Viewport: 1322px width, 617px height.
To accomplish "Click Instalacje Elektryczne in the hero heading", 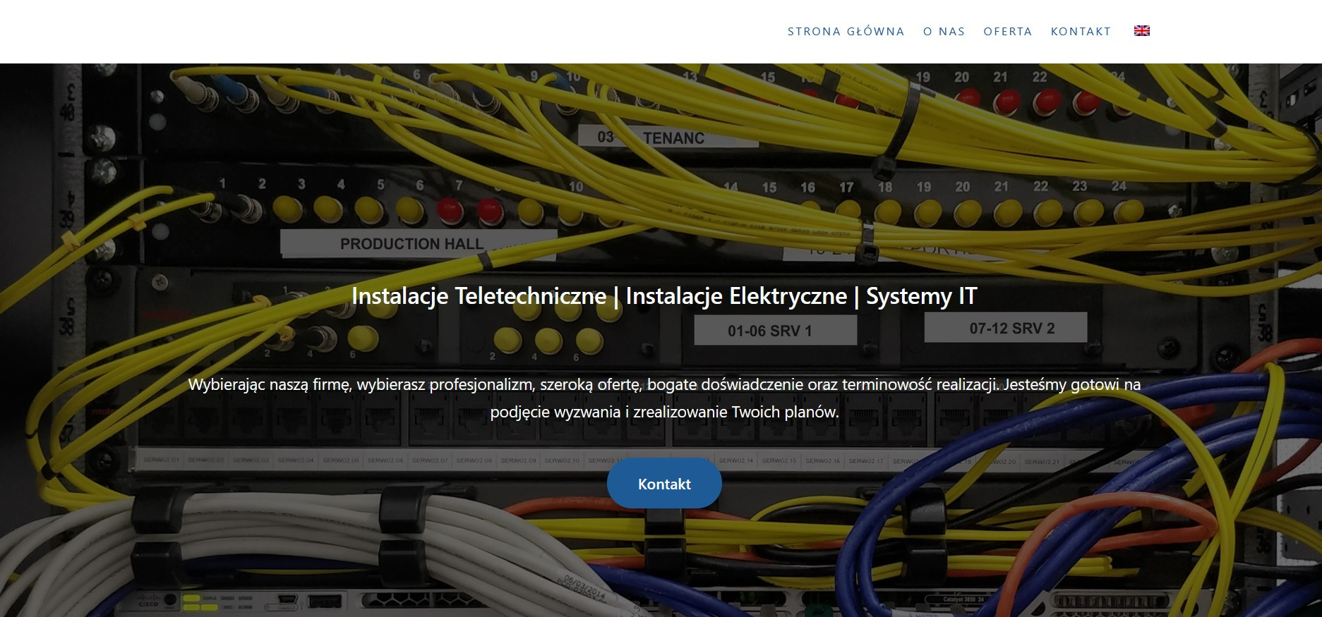I will click(735, 295).
